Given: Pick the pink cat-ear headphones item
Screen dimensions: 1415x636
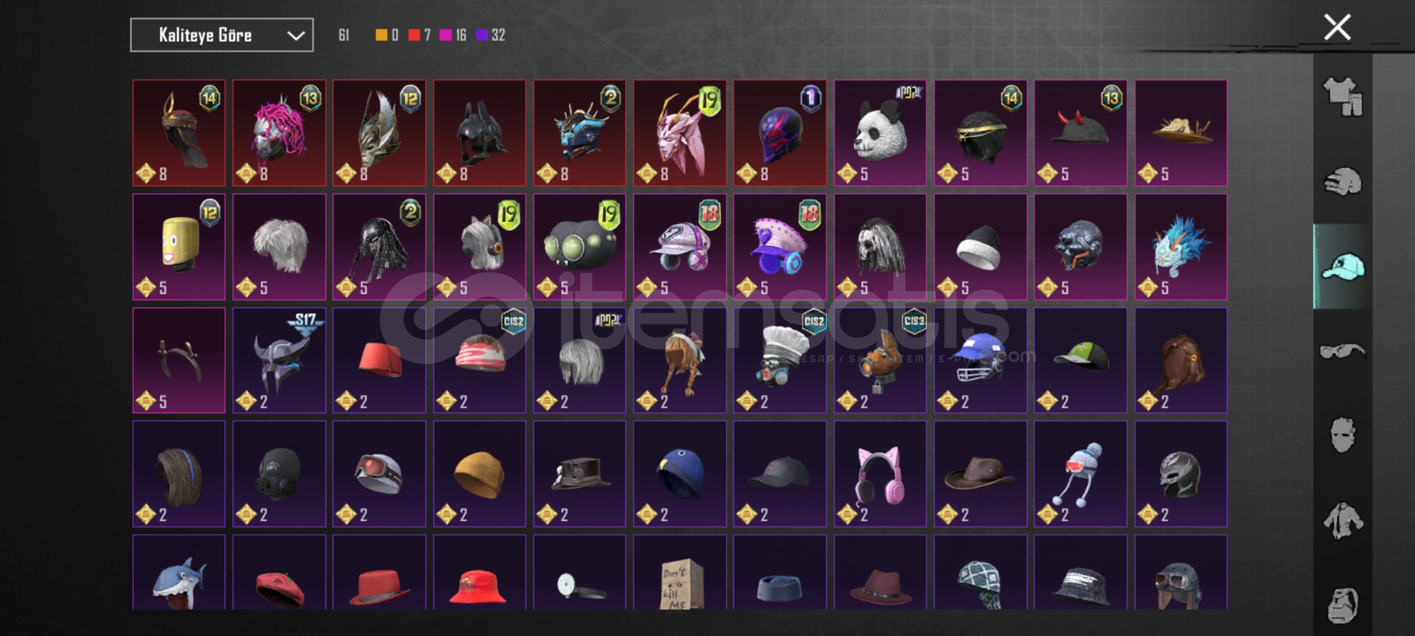Looking at the screenshot, I should coord(880,474).
